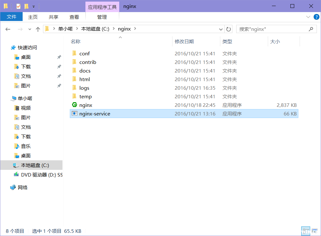The image size is (321, 236).
Task: Go up one folder level
Action: pos(38,29)
